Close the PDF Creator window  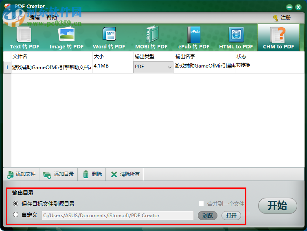298,7
